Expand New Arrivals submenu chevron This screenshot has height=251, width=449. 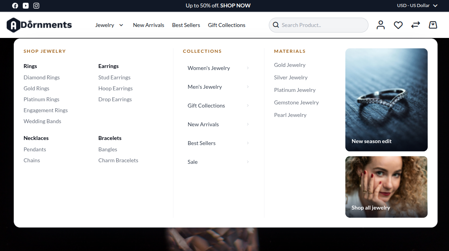point(248,124)
